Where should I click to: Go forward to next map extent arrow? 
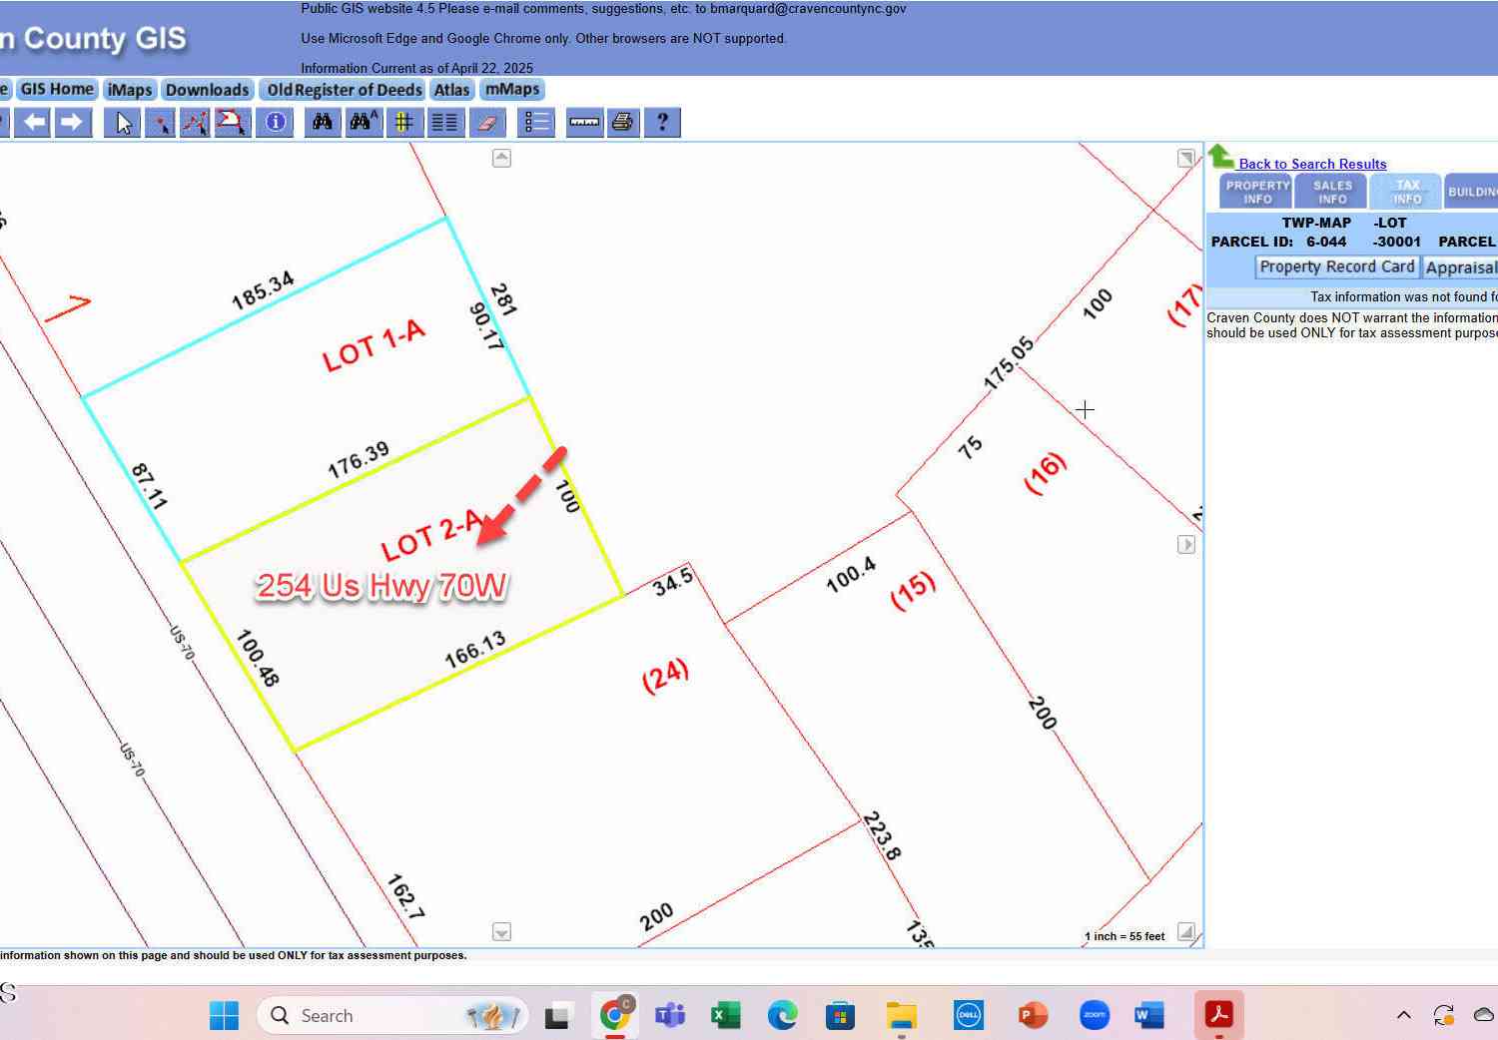(72, 122)
